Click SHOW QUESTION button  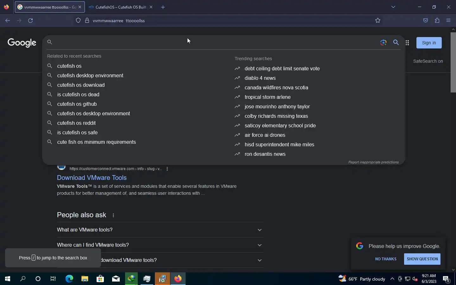[422, 259]
